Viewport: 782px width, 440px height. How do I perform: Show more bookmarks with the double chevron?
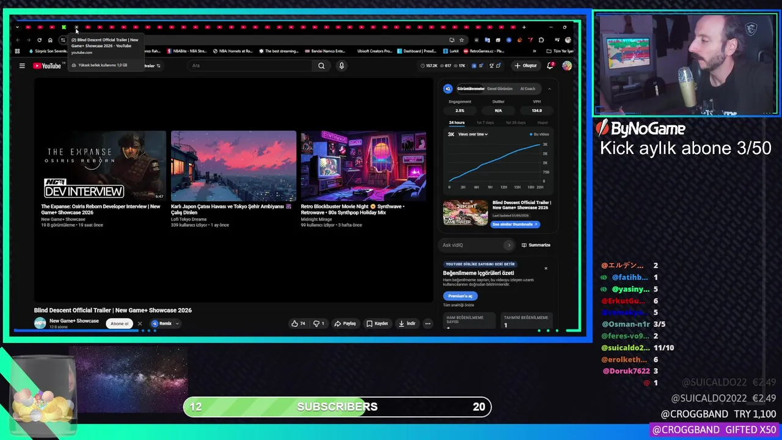point(535,51)
